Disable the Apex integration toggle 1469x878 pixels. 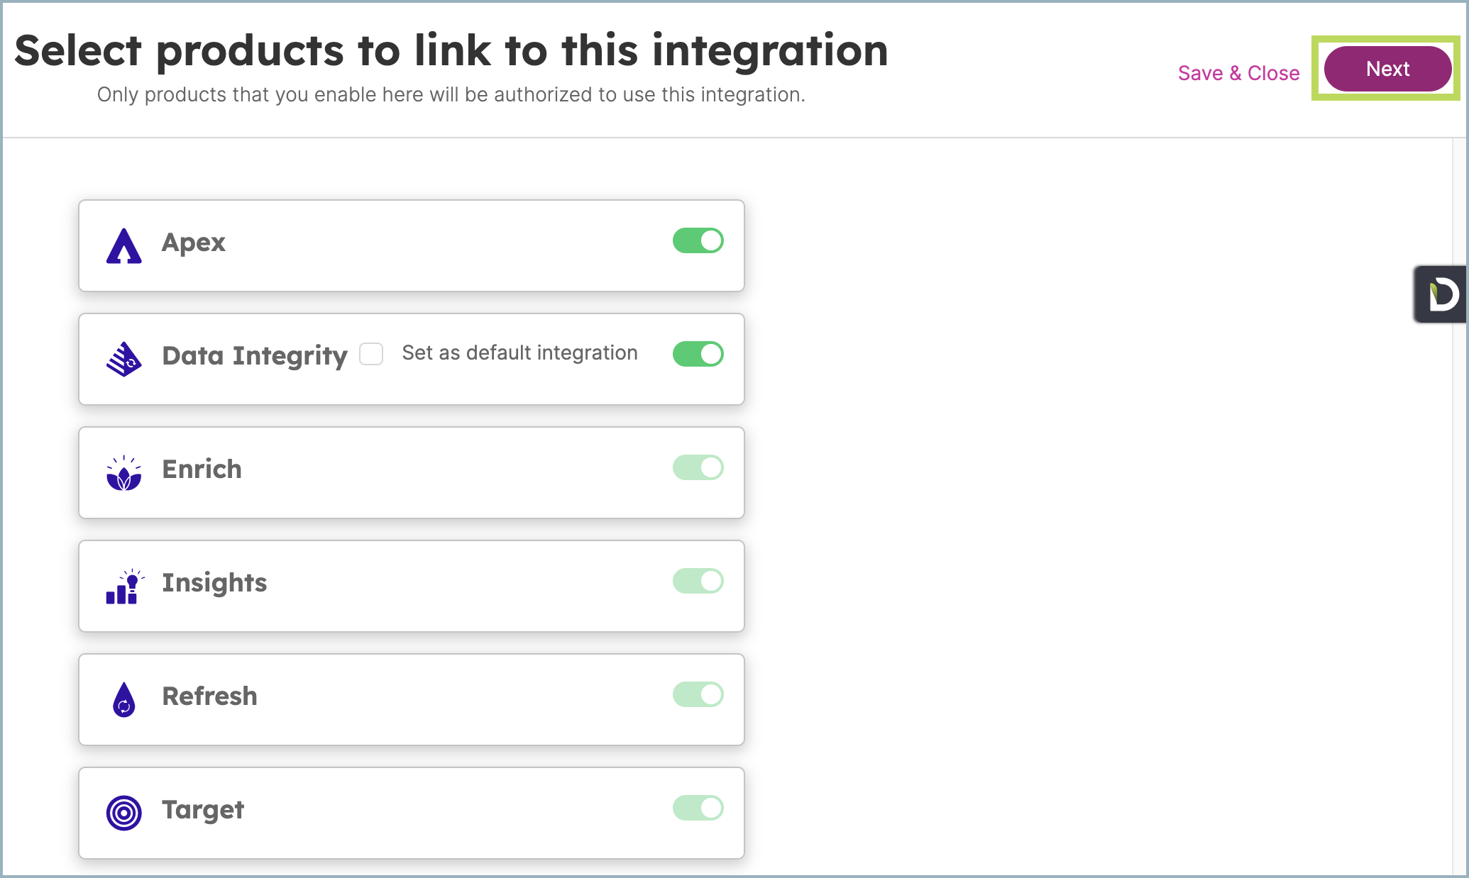698,240
